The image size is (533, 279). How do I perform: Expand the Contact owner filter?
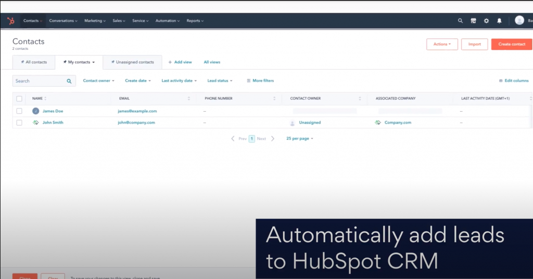click(x=98, y=81)
